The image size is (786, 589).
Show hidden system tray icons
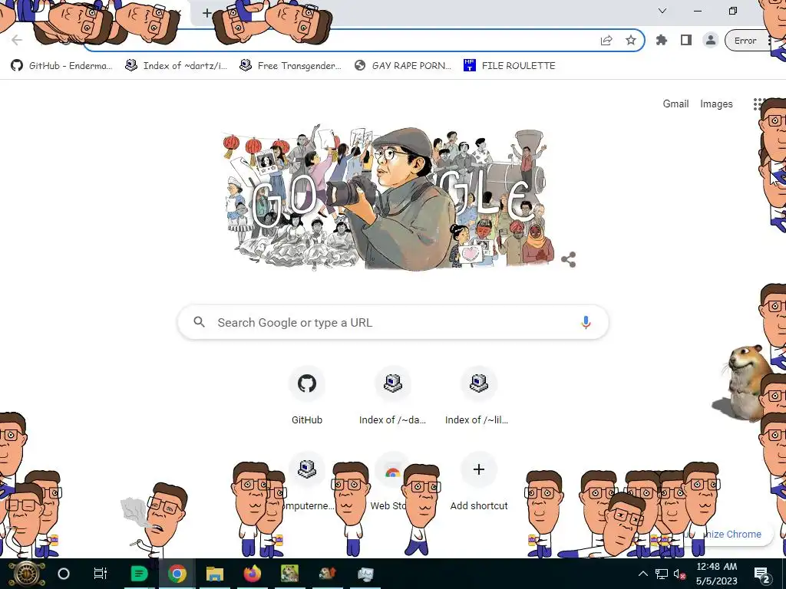[x=642, y=574]
